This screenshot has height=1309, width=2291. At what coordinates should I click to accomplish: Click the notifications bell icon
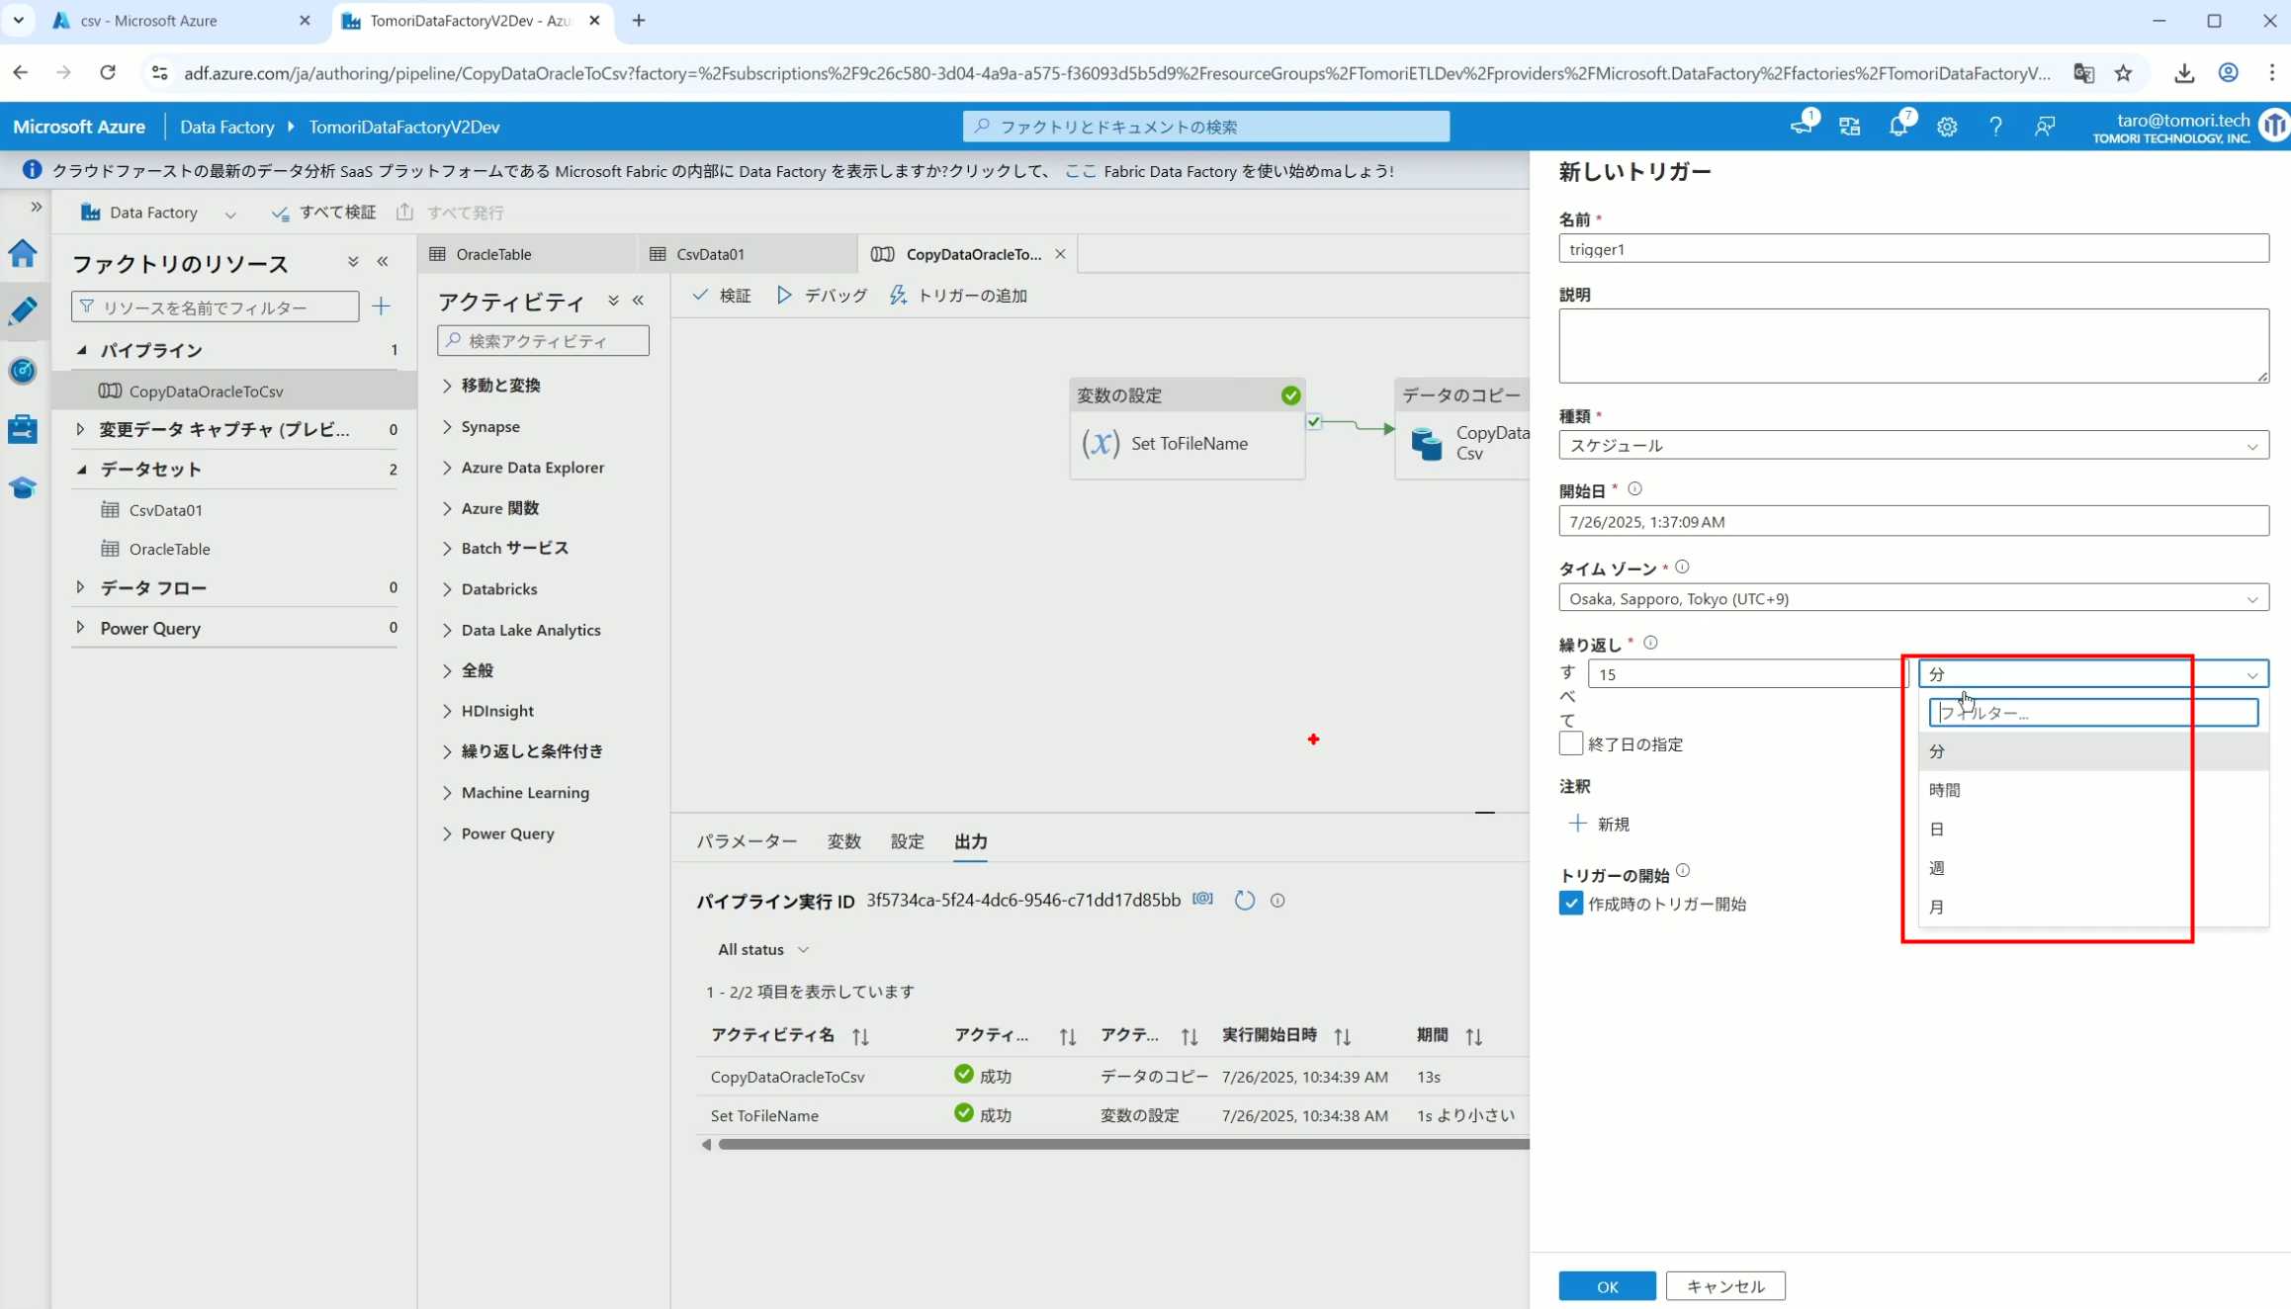coord(1897,127)
